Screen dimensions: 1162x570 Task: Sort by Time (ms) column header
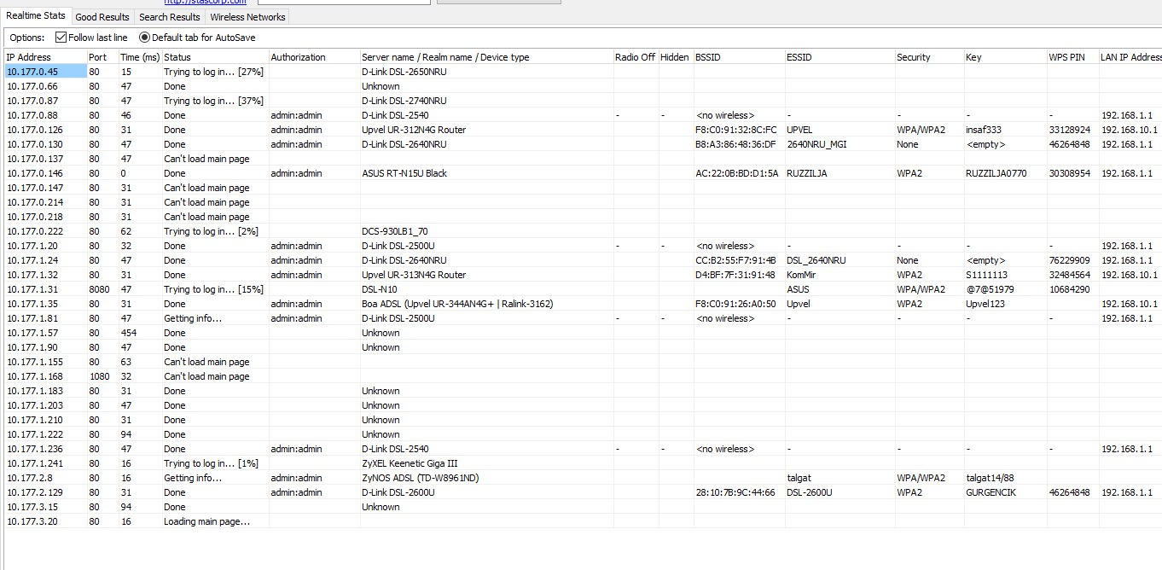point(140,57)
